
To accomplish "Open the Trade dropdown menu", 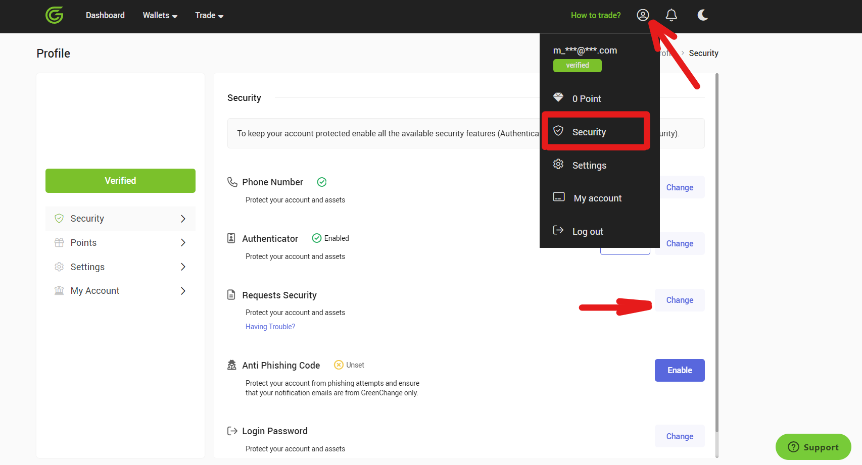I will click(209, 15).
